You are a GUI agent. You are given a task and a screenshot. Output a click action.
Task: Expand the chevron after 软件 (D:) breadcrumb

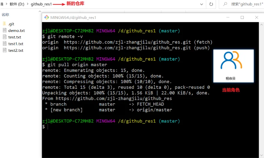[x=27, y=4]
